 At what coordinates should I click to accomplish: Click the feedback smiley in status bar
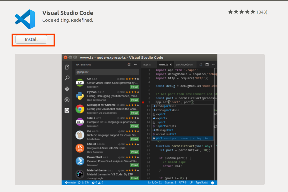212,183
